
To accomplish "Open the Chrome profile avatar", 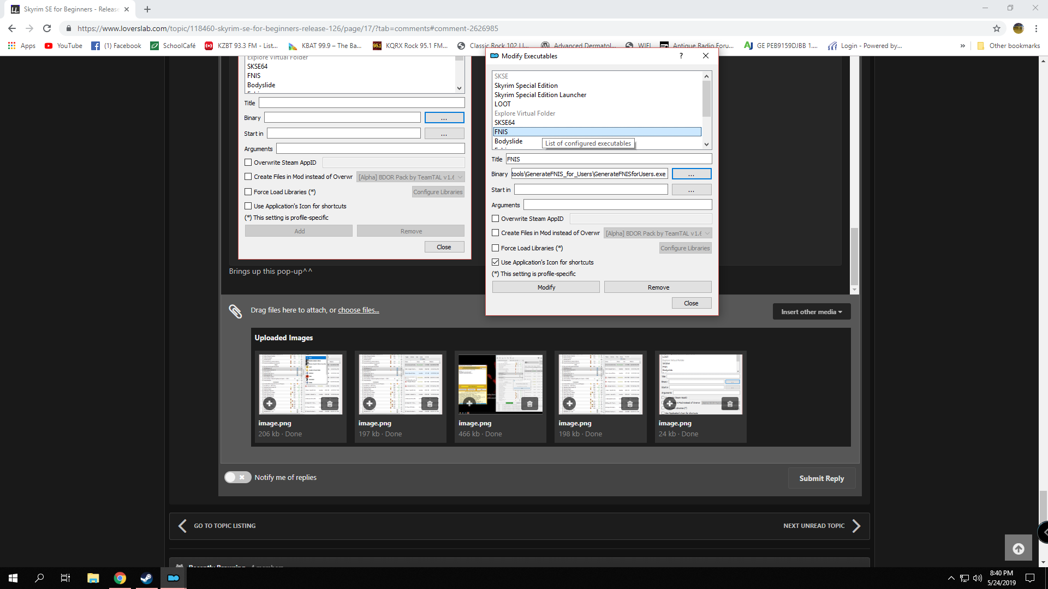I will point(1018,28).
